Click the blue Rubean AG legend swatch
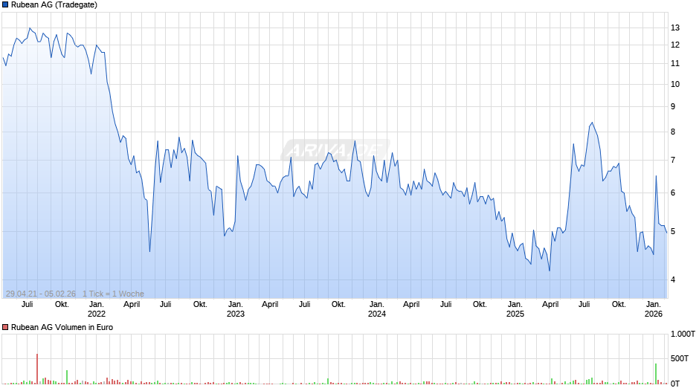699x391 pixels. click(x=5, y=5)
